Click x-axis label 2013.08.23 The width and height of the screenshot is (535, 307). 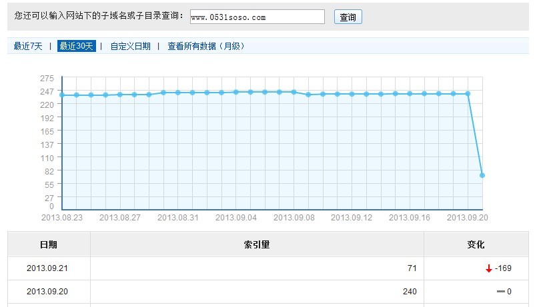coord(62,217)
